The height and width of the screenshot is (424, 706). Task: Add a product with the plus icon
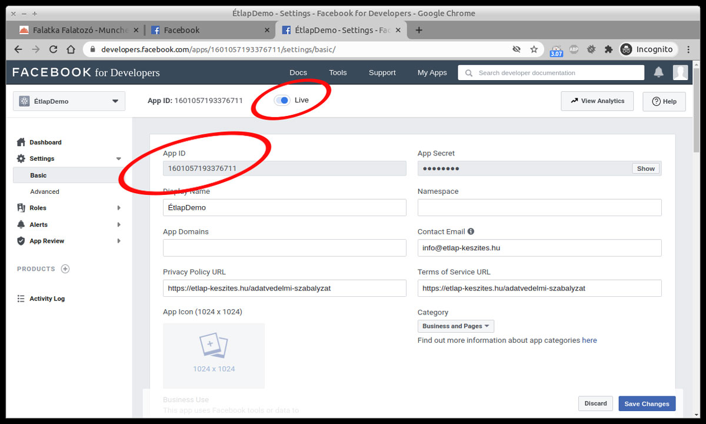click(x=65, y=269)
